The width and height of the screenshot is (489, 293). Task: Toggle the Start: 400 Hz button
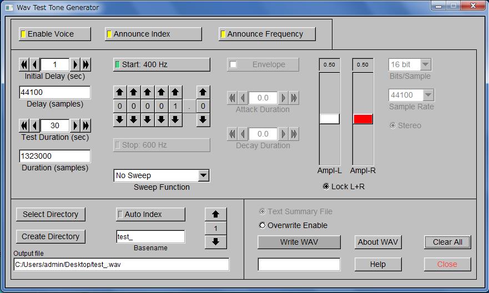point(162,64)
